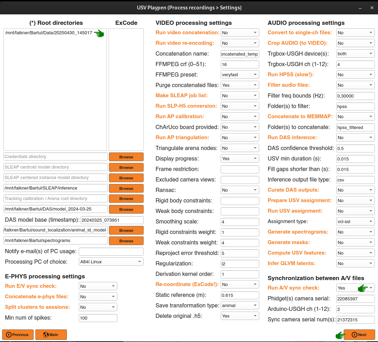Viewport: 378px width, 342px height.
Task: Open Save transformation type dropdown
Action: pyautogui.click(x=240, y=305)
